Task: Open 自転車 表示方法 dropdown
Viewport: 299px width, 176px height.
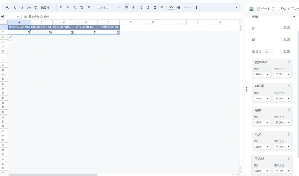Action: (283, 99)
